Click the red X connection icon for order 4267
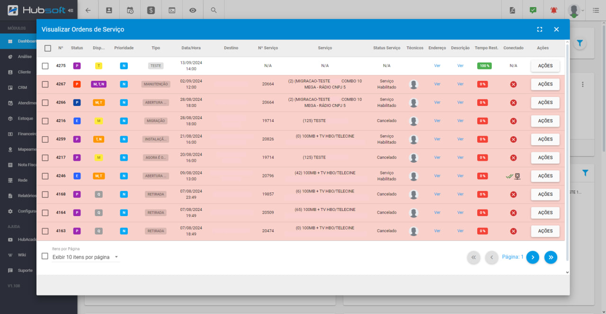606x314 pixels. (x=513, y=84)
